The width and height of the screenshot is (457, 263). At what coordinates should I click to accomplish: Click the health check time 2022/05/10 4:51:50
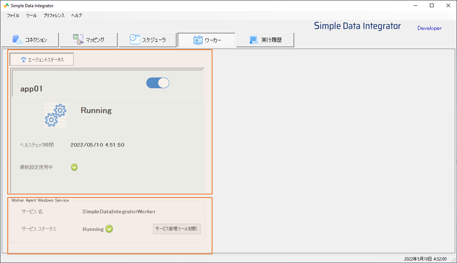click(97, 145)
